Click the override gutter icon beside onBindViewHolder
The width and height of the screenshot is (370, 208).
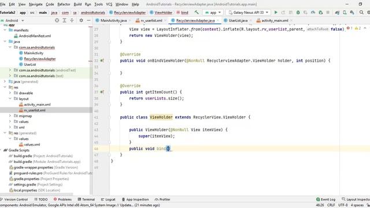point(102,61)
